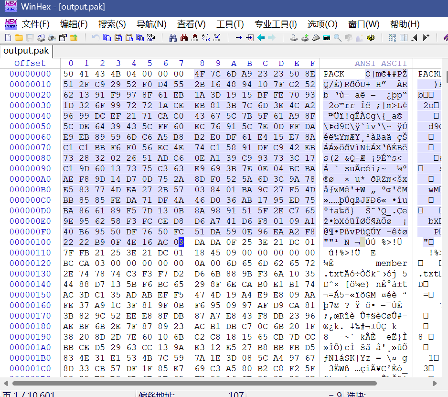Click the New file icon
Screen dimensions: 448x397
pyautogui.click(x=8, y=38)
